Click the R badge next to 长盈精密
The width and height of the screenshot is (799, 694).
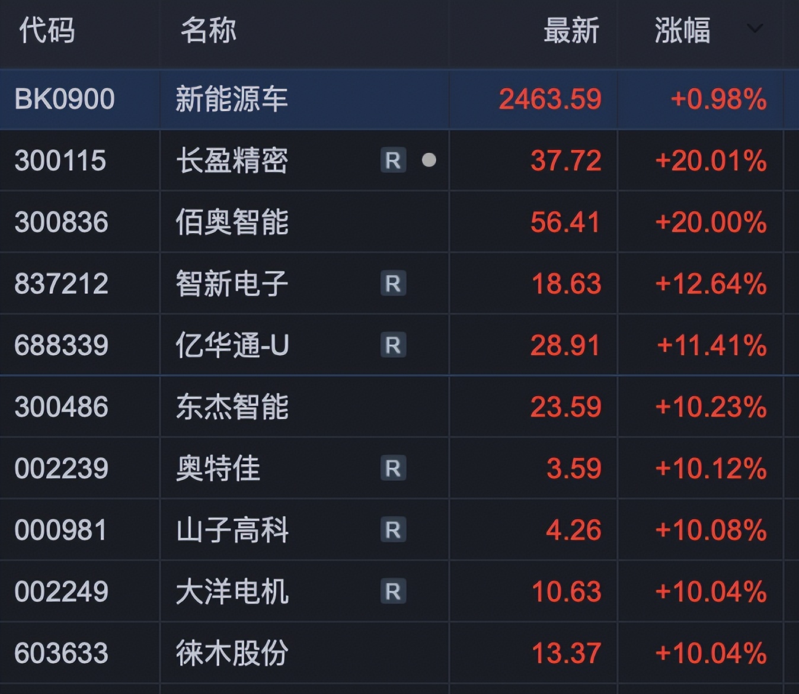point(393,160)
